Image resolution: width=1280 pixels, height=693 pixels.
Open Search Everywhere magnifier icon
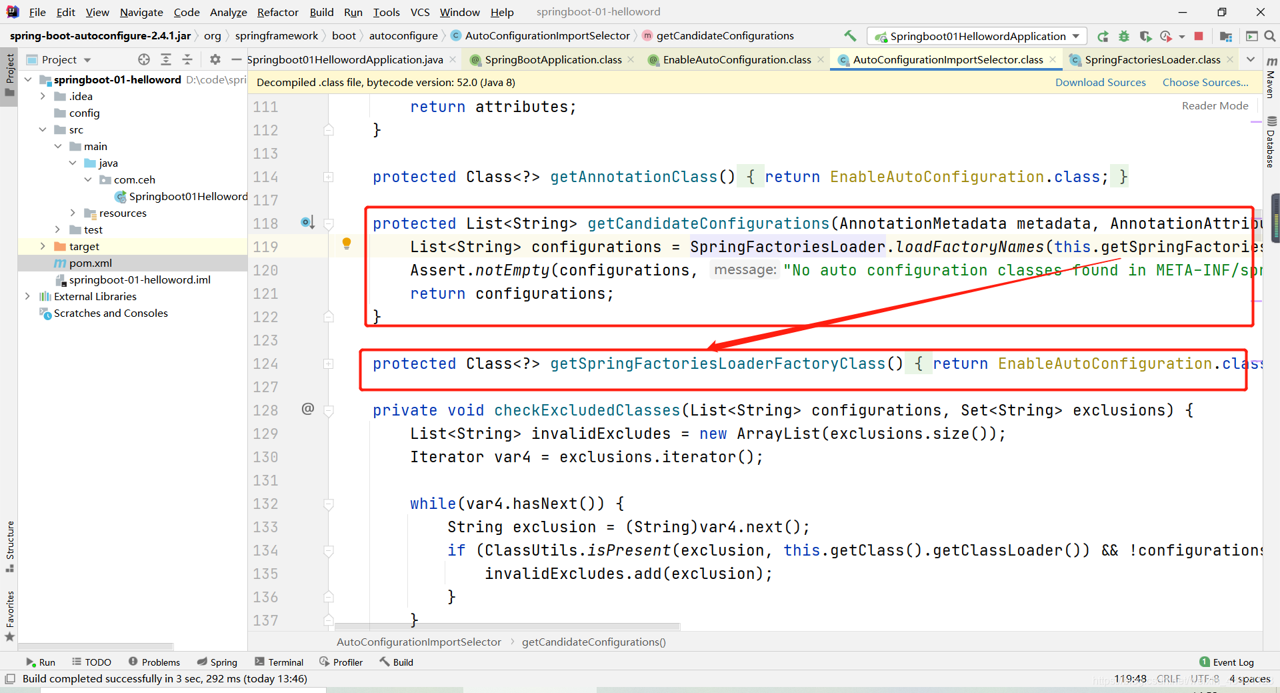[x=1270, y=36]
